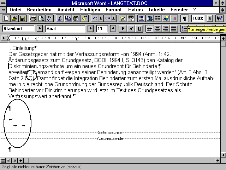Align text left
Screen dimensions: 226x170
click(150, 29)
